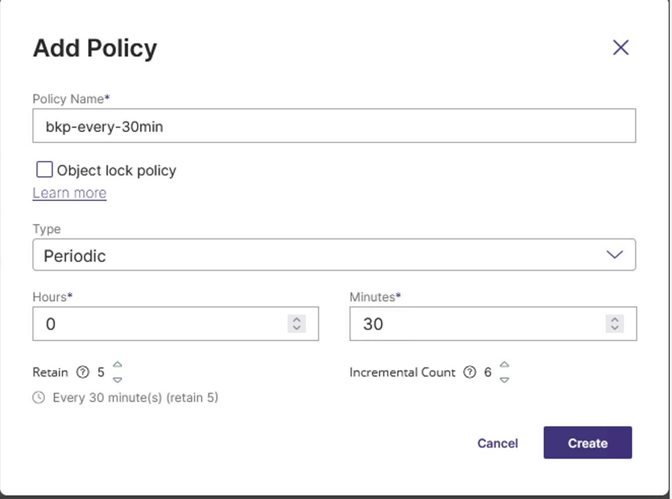
Task: Click the Hours stepper up arrow
Action: 296,320
